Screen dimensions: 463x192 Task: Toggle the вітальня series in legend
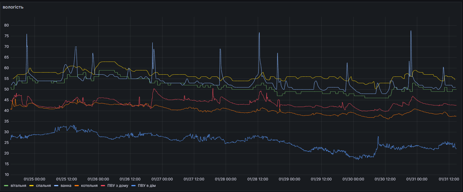click(x=18, y=186)
